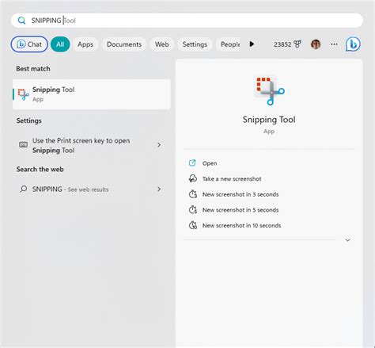
Task: Open SNIPPING See web results entry
Action: click(92, 189)
